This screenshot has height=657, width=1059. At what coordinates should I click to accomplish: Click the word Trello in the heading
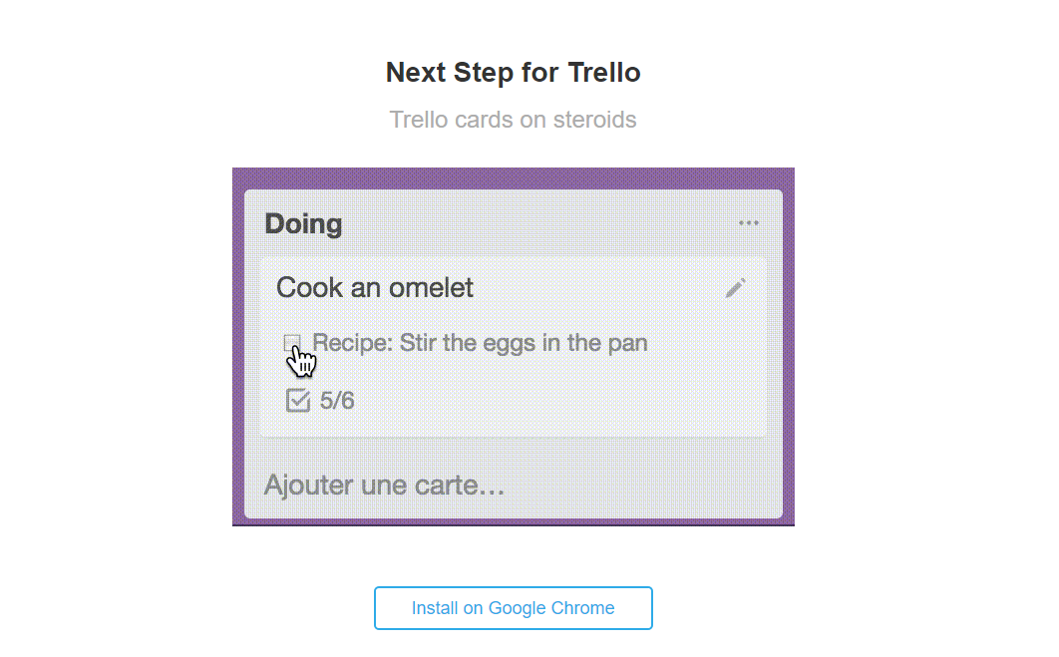[604, 72]
